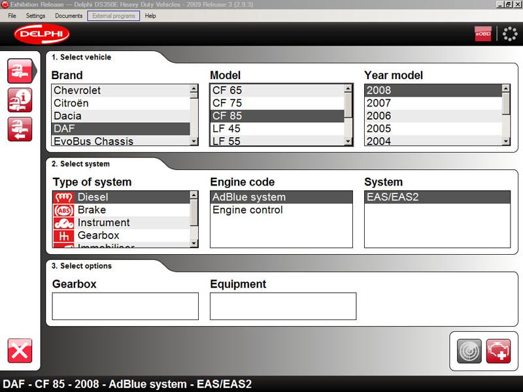
Task: Select the LF 45 model
Action: (277, 129)
